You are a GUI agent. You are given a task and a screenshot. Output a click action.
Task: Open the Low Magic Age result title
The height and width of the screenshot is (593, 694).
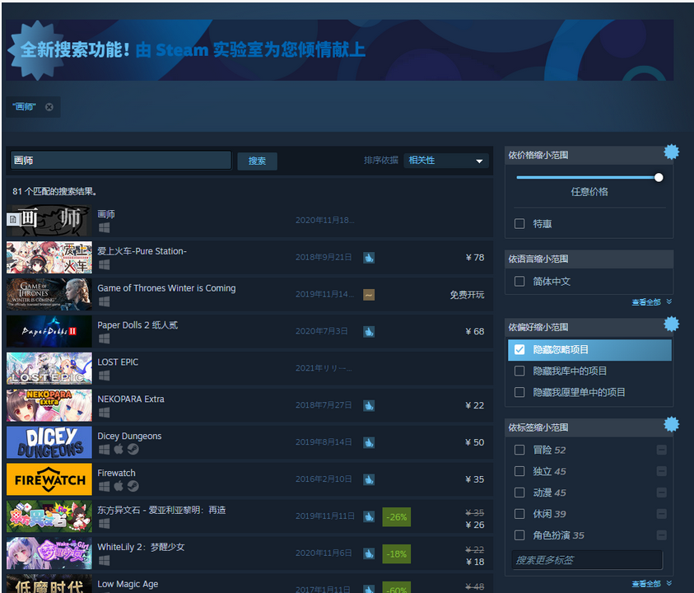(128, 584)
